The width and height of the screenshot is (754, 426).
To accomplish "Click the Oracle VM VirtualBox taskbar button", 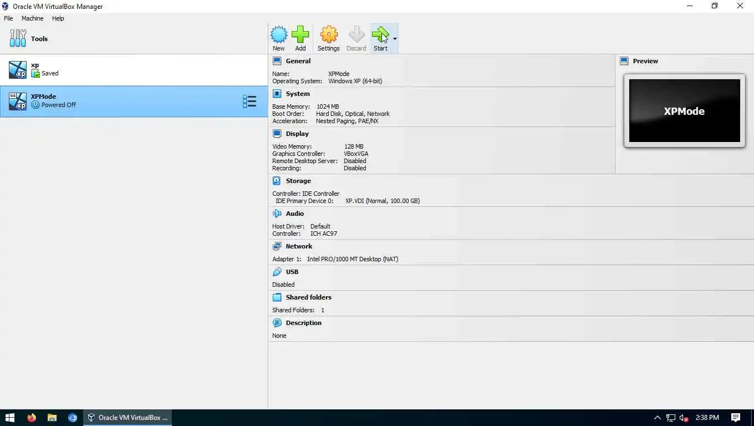I will pyautogui.click(x=128, y=418).
